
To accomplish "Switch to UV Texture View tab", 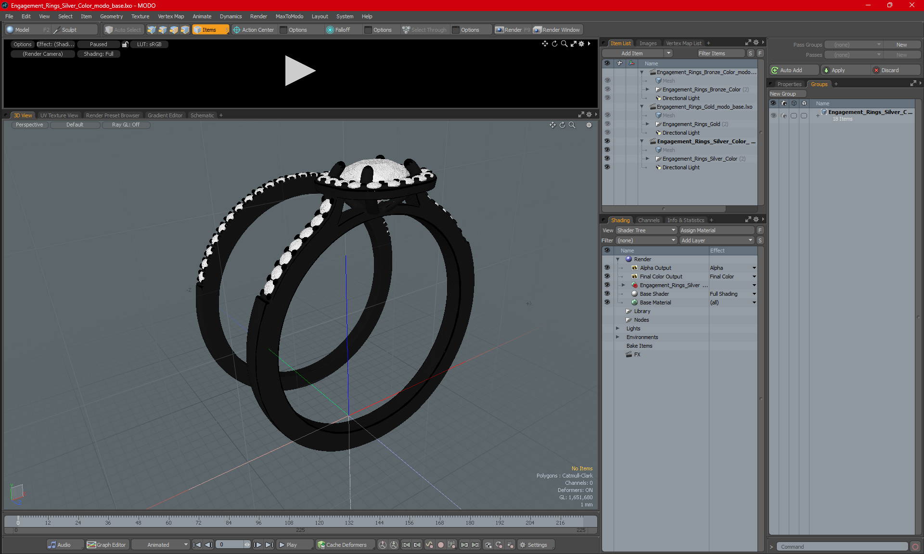I will click(59, 115).
